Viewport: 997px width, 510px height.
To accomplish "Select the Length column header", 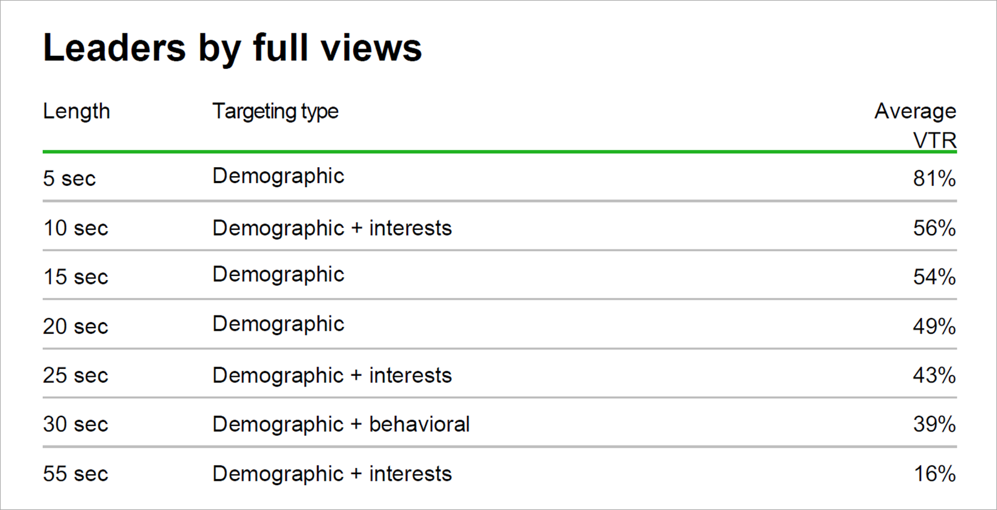I will [x=77, y=111].
